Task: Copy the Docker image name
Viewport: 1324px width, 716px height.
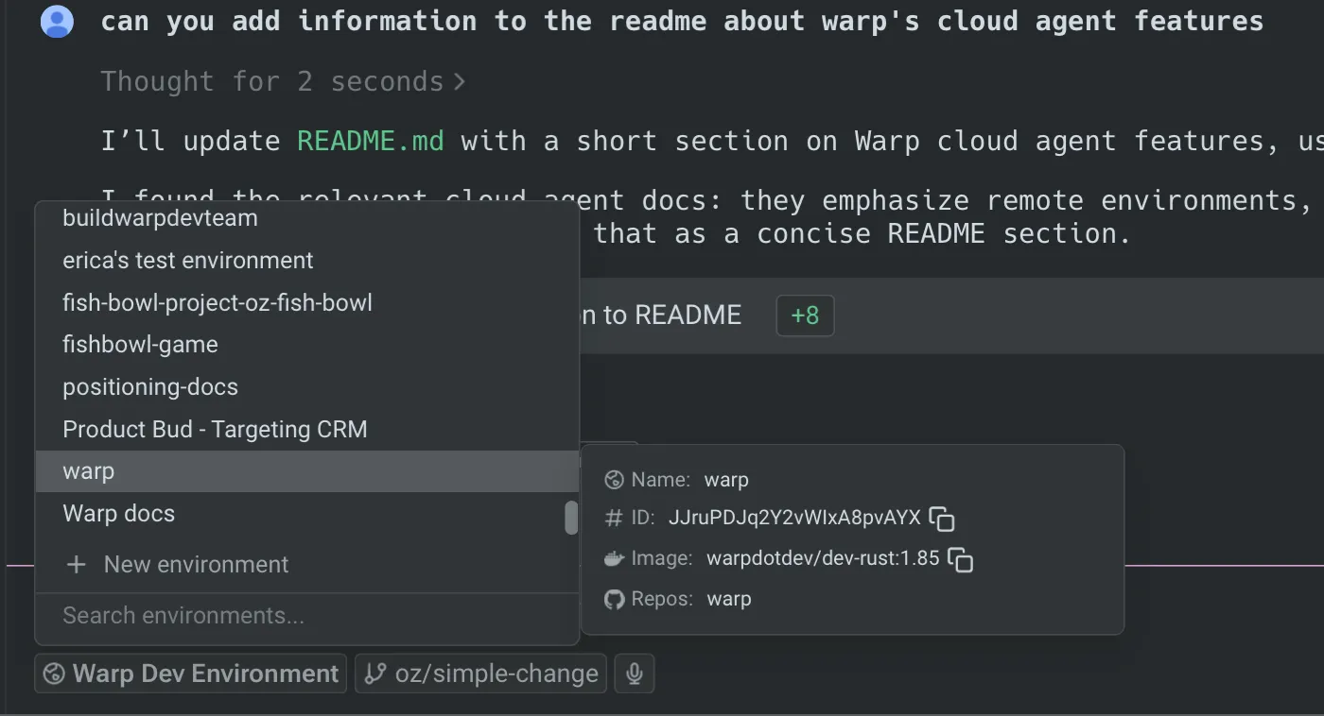Action: tap(960, 559)
